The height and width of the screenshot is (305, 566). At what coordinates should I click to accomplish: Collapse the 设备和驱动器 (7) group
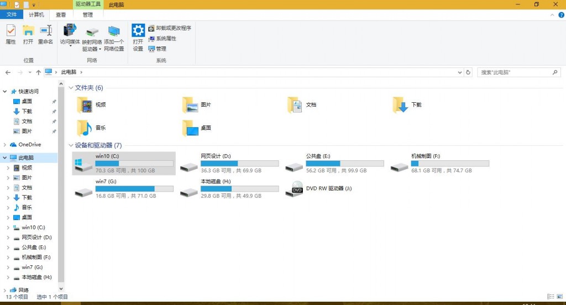71,145
